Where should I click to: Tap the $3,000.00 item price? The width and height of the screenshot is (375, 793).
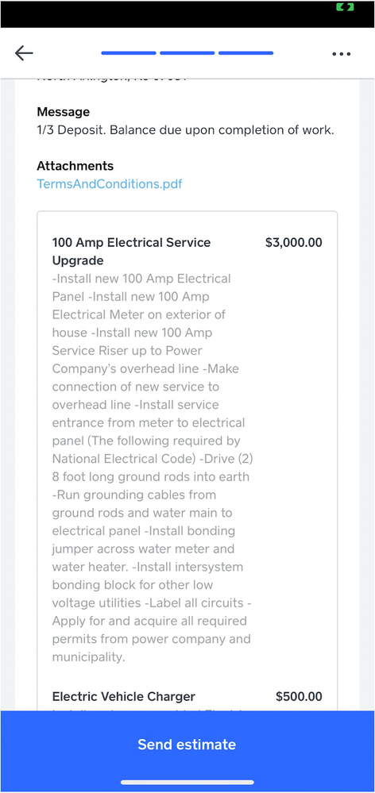pos(293,243)
